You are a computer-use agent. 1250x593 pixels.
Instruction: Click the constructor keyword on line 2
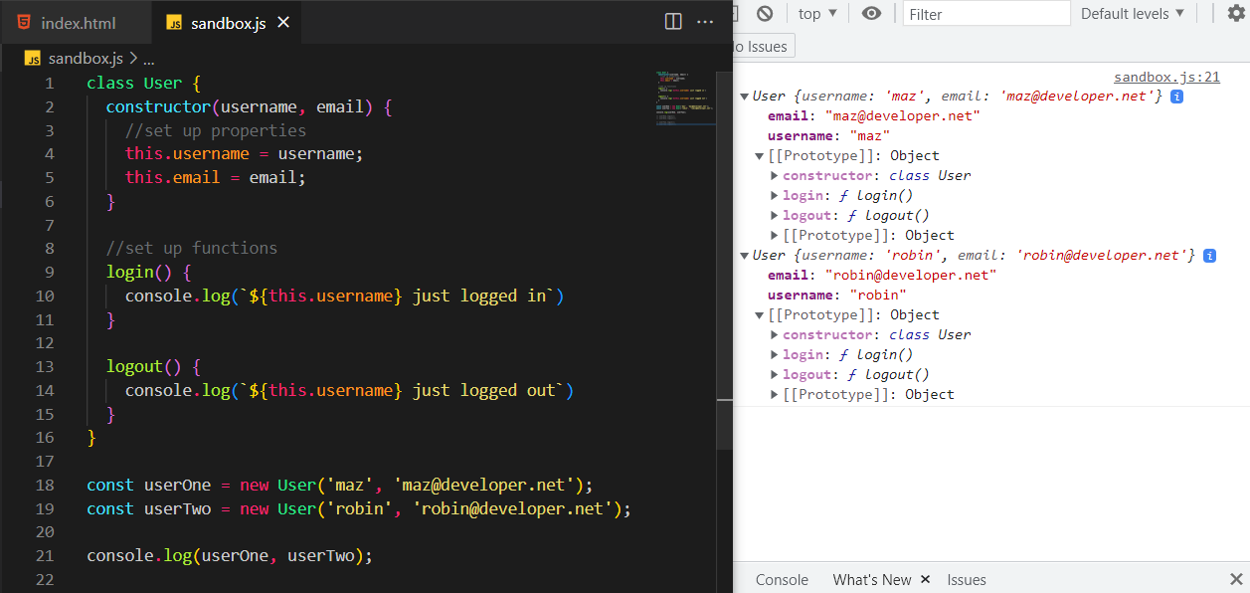click(158, 106)
